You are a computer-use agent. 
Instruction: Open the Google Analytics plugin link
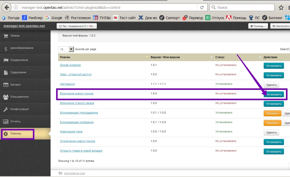pyautogui.click(x=70, y=65)
